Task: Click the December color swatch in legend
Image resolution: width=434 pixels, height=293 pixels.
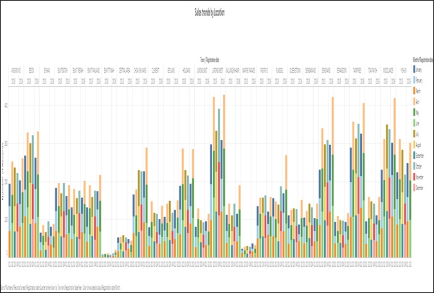Action: 414,188
